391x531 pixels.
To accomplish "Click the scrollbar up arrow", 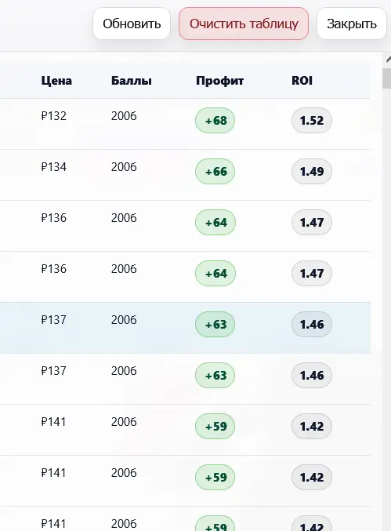I will coord(388,60).
